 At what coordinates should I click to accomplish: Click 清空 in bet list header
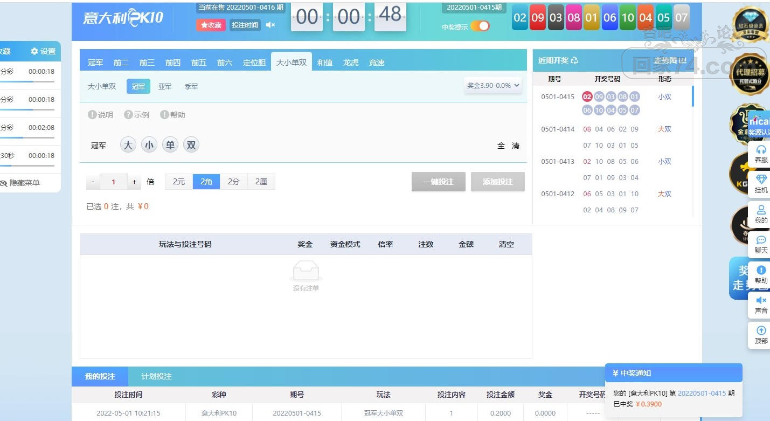pyautogui.click(x=507, y=244)
